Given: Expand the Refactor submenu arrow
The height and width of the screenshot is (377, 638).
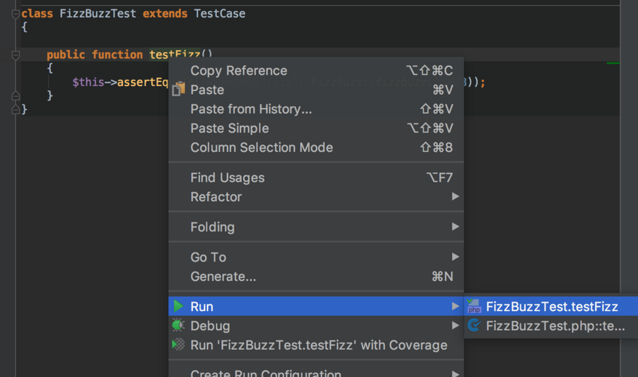Looking at the screenshot, I should click(455, 197).
